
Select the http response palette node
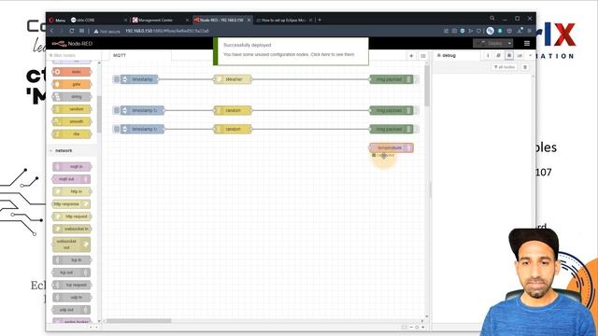coord(71,203)
